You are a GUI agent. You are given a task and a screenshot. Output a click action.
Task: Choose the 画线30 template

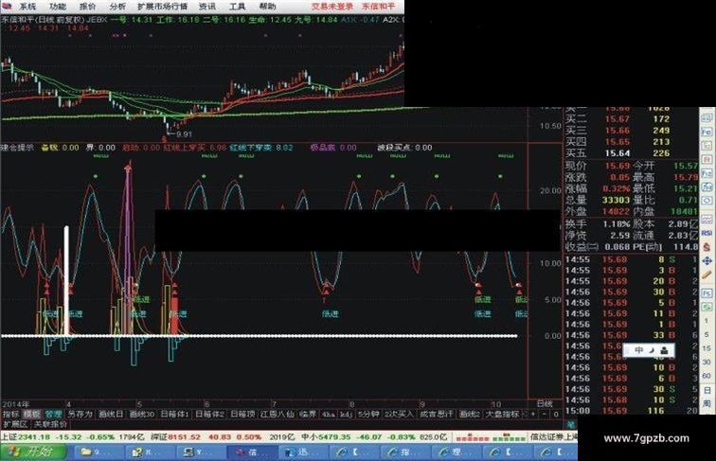pos(142,414)
